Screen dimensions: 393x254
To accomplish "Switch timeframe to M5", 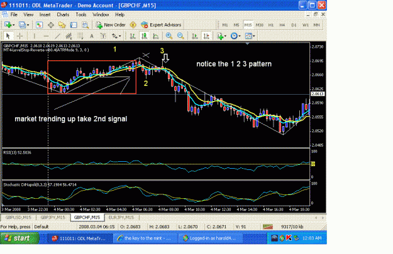I will click(x=236, y=25).
